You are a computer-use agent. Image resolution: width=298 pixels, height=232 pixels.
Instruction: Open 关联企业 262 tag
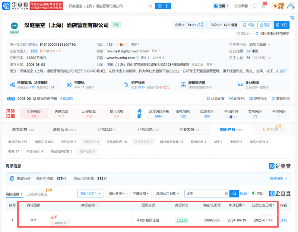(50, 51)
